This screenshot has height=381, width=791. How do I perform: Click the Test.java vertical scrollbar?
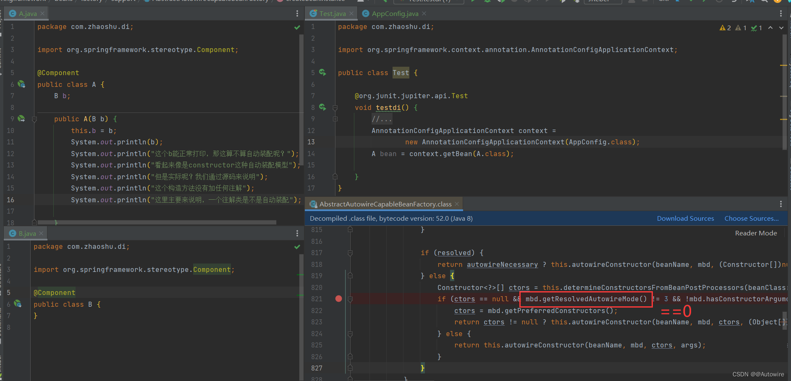pyautogui.click(x=784, y=91)
